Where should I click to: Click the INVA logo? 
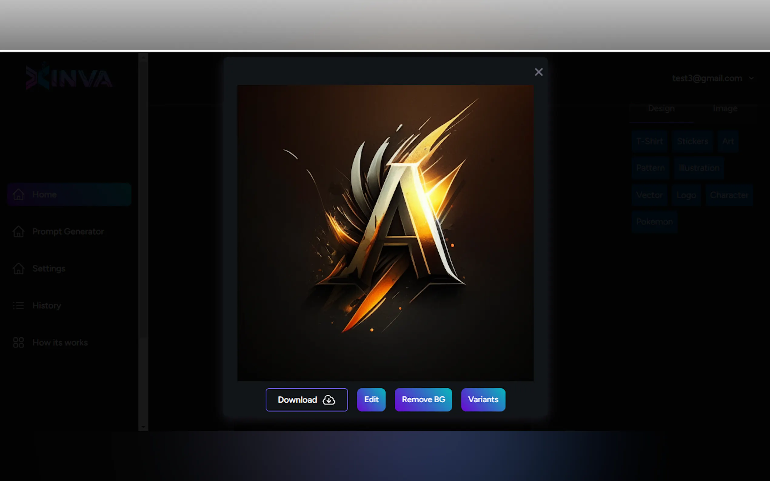point(69,77)
